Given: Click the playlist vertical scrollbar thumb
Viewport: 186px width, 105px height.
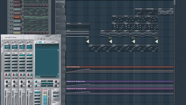Looking at the screenshot, I should click(x=174, y=2).
